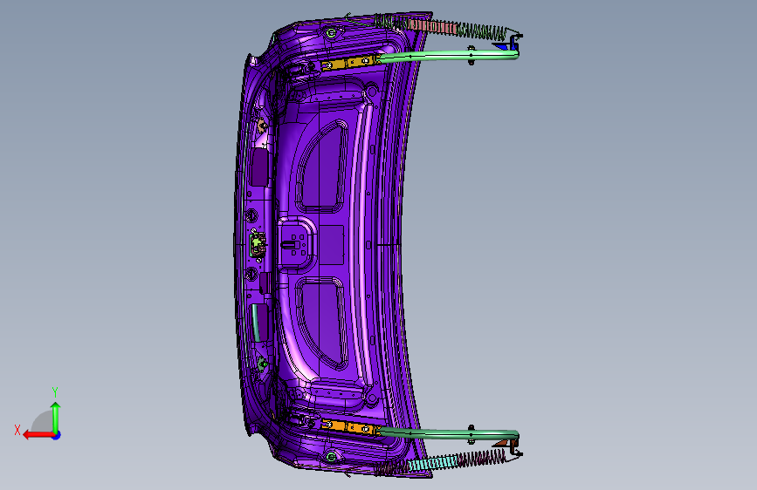Viewport: 757px width, 490px height.
Task: Select the purple trunk lid inner panel
Action: (334, 244)
